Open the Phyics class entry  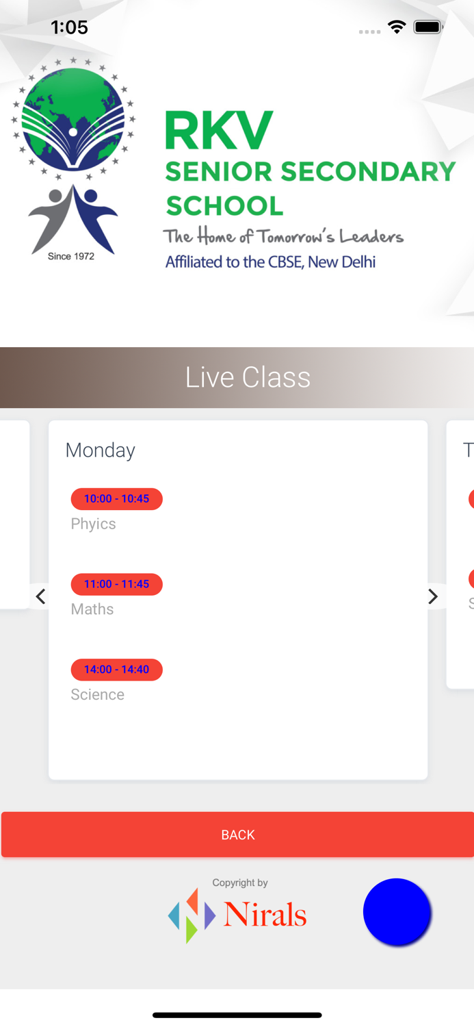[94, 524]
